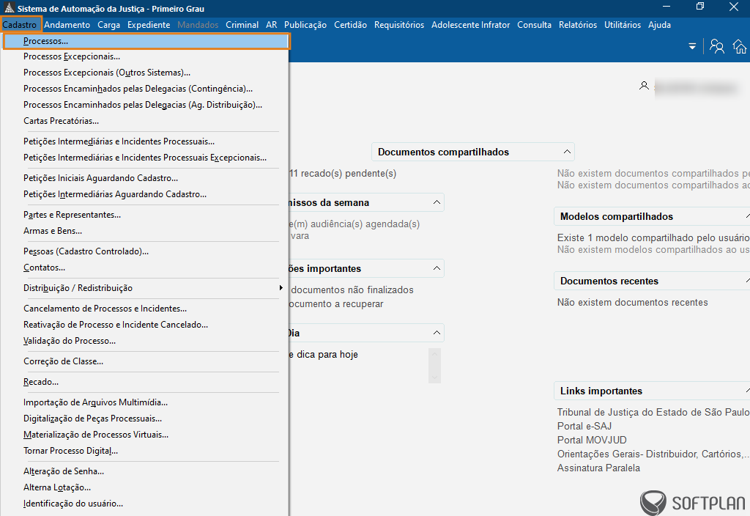Viewport: 750px width, 516px height.
Task: Open the Certidão menu
Action: (x=350, y=25)
